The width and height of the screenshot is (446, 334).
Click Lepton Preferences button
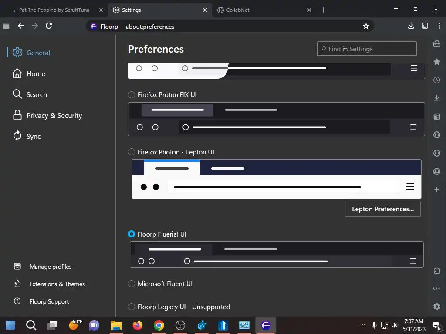[x=382, y=209]
